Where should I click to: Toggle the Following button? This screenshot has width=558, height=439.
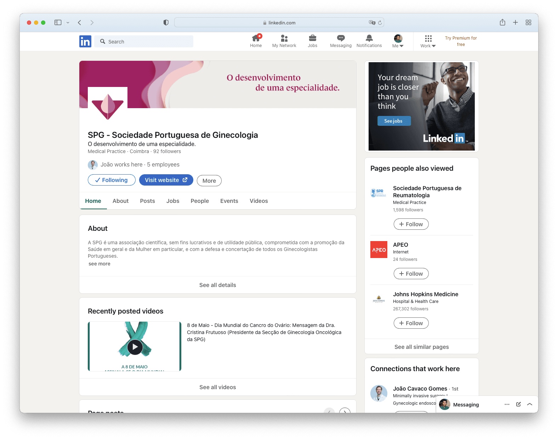112,180
